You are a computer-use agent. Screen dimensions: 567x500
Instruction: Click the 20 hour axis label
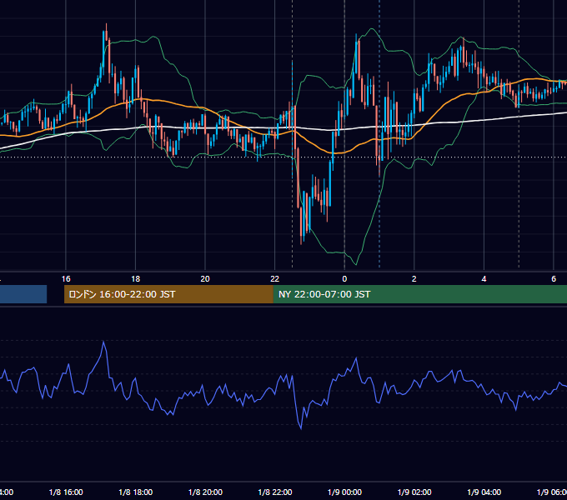[x=205, y=279]
